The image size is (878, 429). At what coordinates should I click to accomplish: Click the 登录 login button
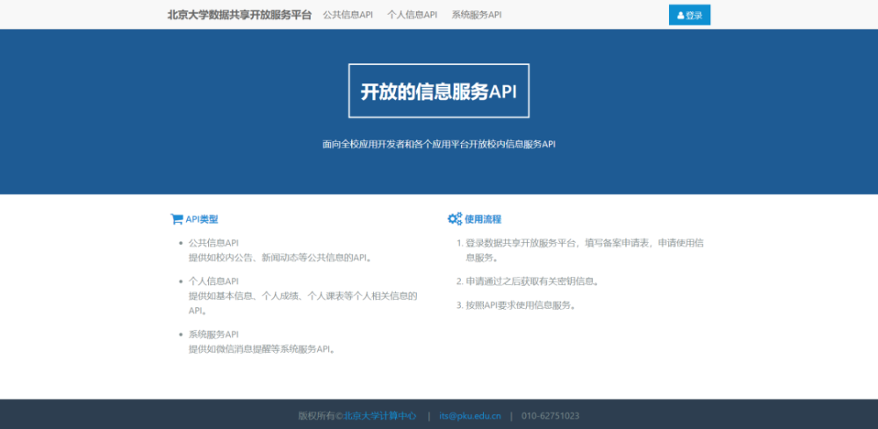pyautogui.click(x=689, y=15)
